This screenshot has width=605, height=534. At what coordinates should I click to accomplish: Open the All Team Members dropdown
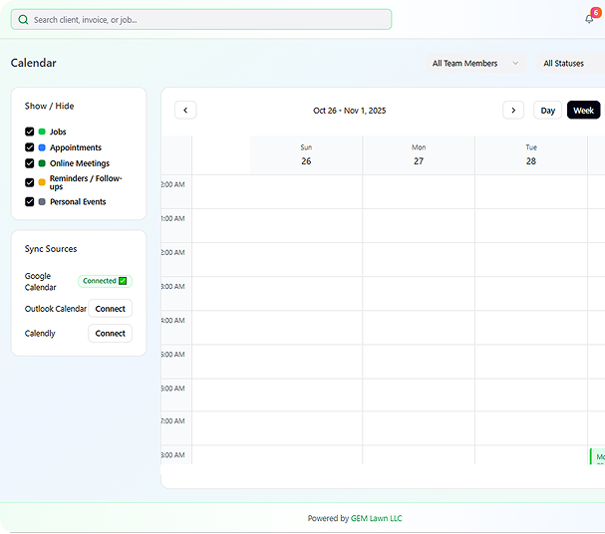point(475,63)
